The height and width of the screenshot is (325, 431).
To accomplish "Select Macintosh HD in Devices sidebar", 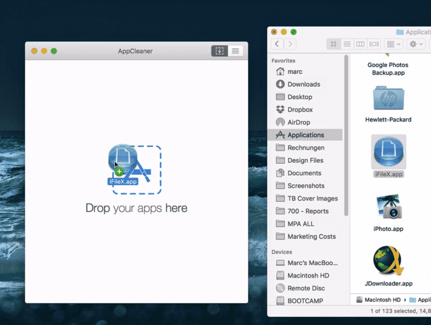I will click(305, 275).
